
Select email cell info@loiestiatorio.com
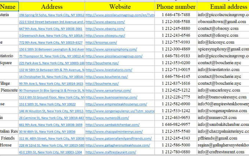tap(223, 70)
